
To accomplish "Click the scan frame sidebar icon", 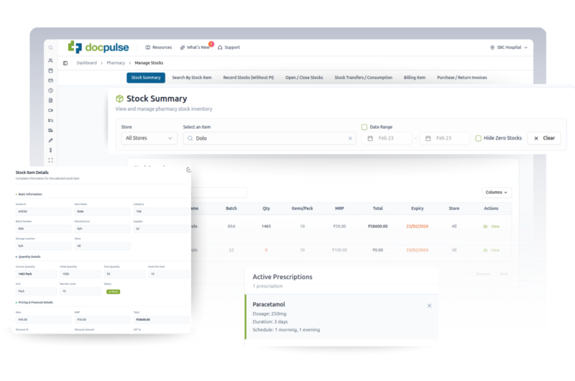I will click(x=50, y=160).
